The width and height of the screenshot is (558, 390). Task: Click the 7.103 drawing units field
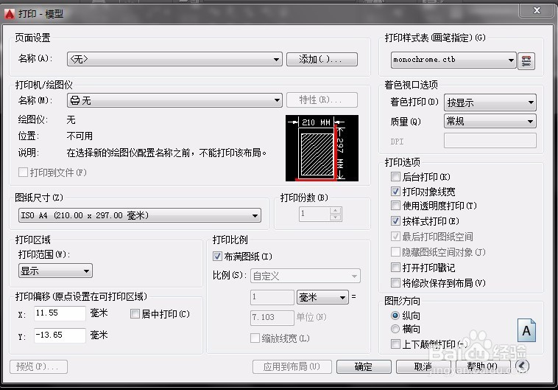pos(272,318)
